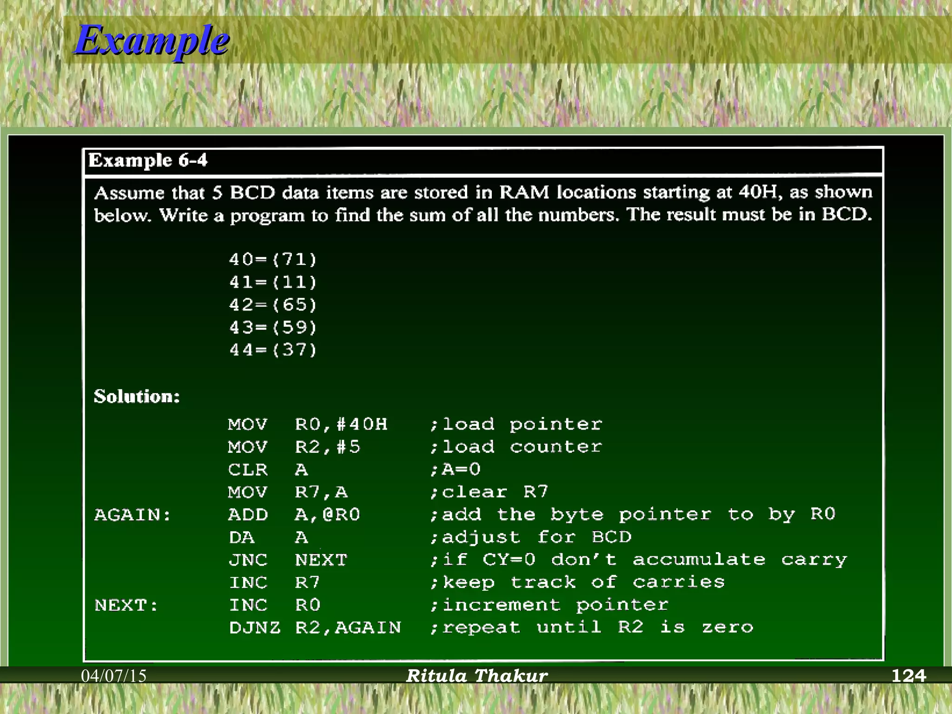Screen dimensions: 952x714
Task: Click the 'MOV R0,#40H' instruction
Action: pos(307,424)
